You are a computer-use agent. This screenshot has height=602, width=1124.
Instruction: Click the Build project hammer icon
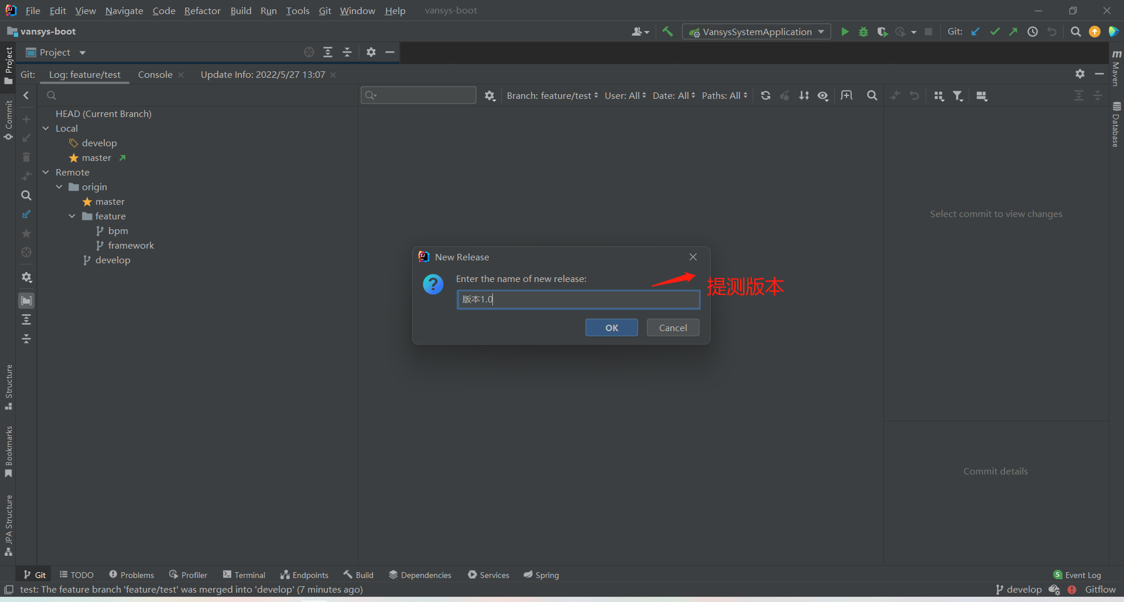pyautogui.click(x=667, y=32)
